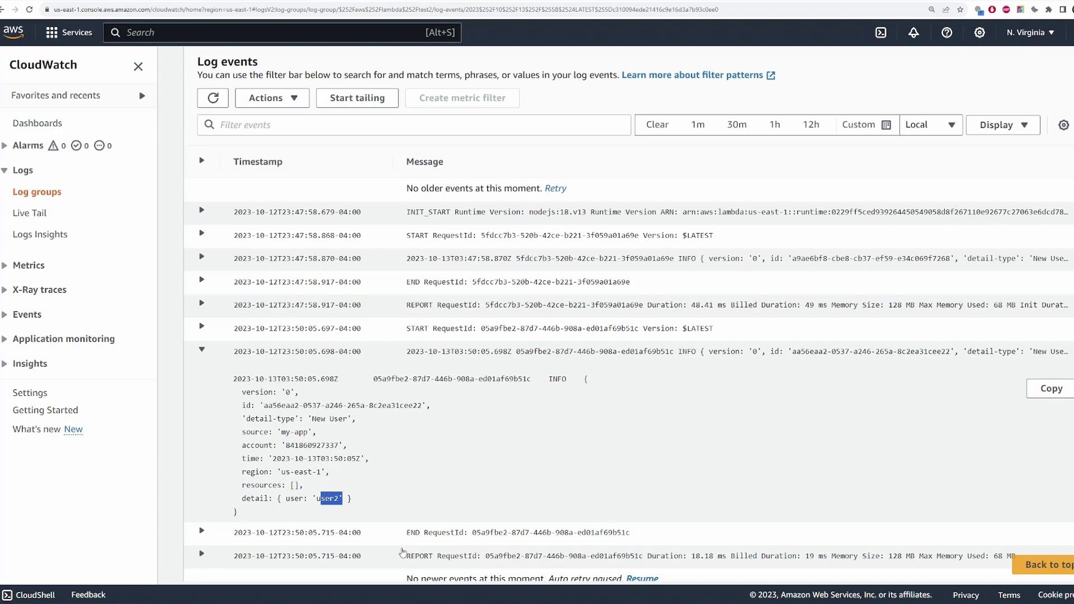Select the 30m time range option
Viewport: 1074px width, 604px height.
pos(736,125)
